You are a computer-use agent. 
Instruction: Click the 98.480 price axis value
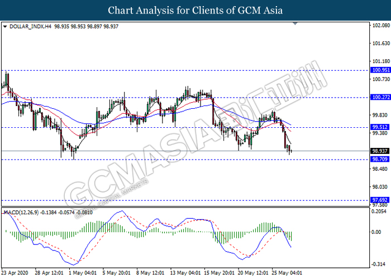click(x=380, y=169)
